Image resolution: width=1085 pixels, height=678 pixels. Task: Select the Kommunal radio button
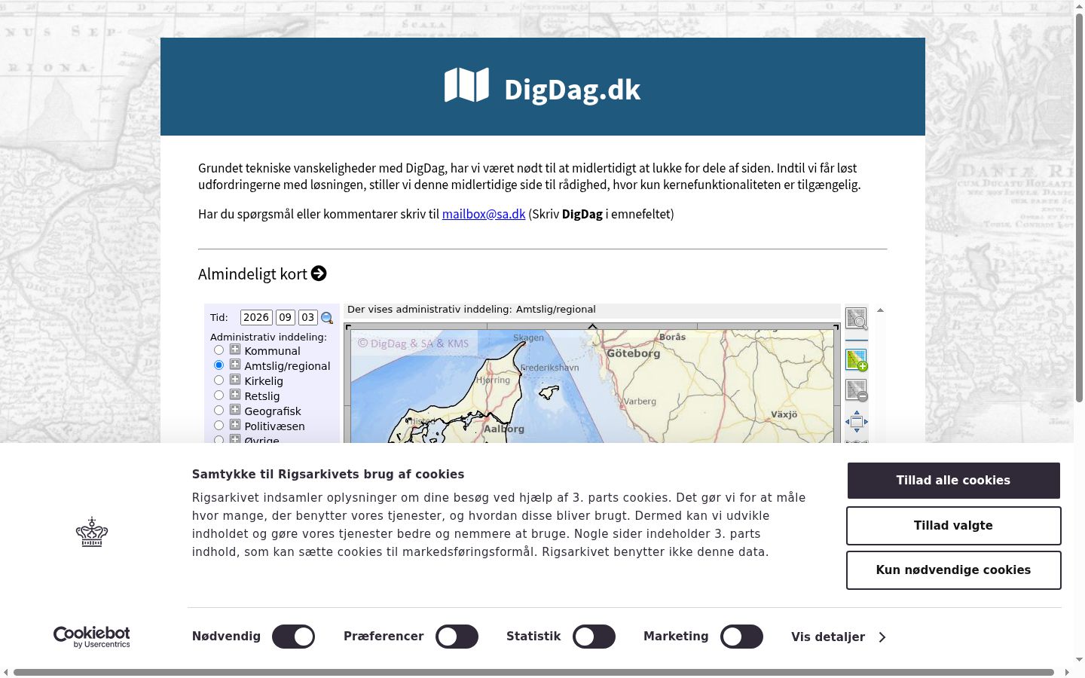coord(219,350)
